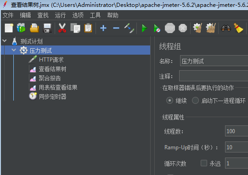Open the 查找 menu
The height and width of the screenshot is (175, 248).
click(43, 15)
